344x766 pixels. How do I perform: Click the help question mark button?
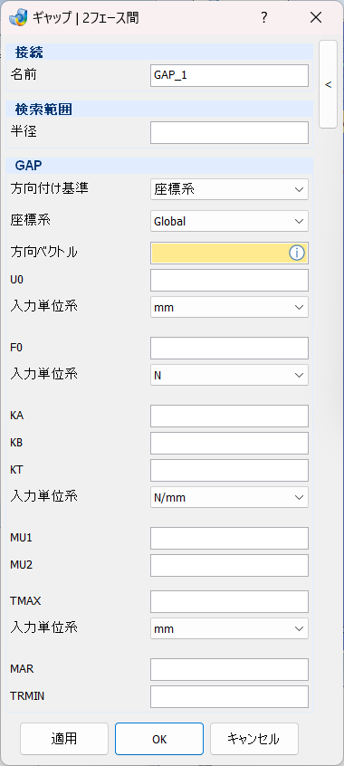pos(263,18)
